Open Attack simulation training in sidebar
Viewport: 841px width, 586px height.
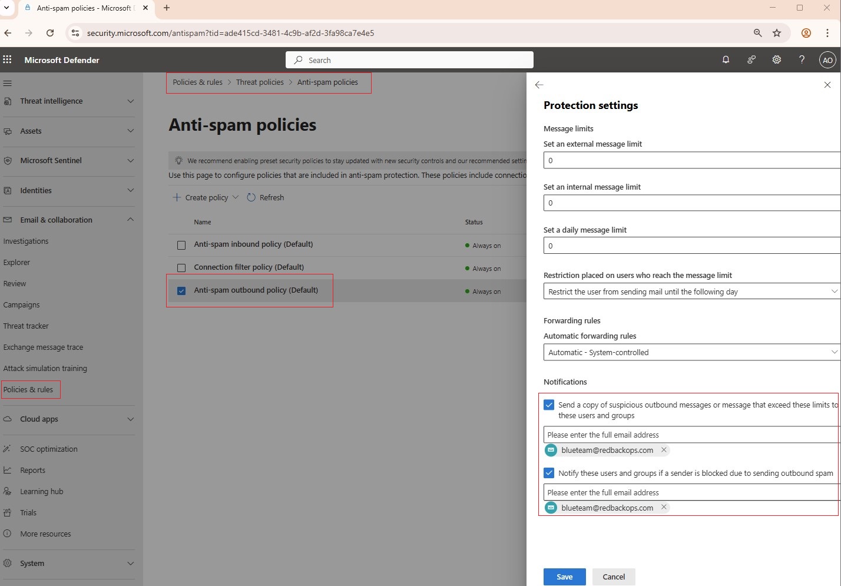click(x=45, y=368)
